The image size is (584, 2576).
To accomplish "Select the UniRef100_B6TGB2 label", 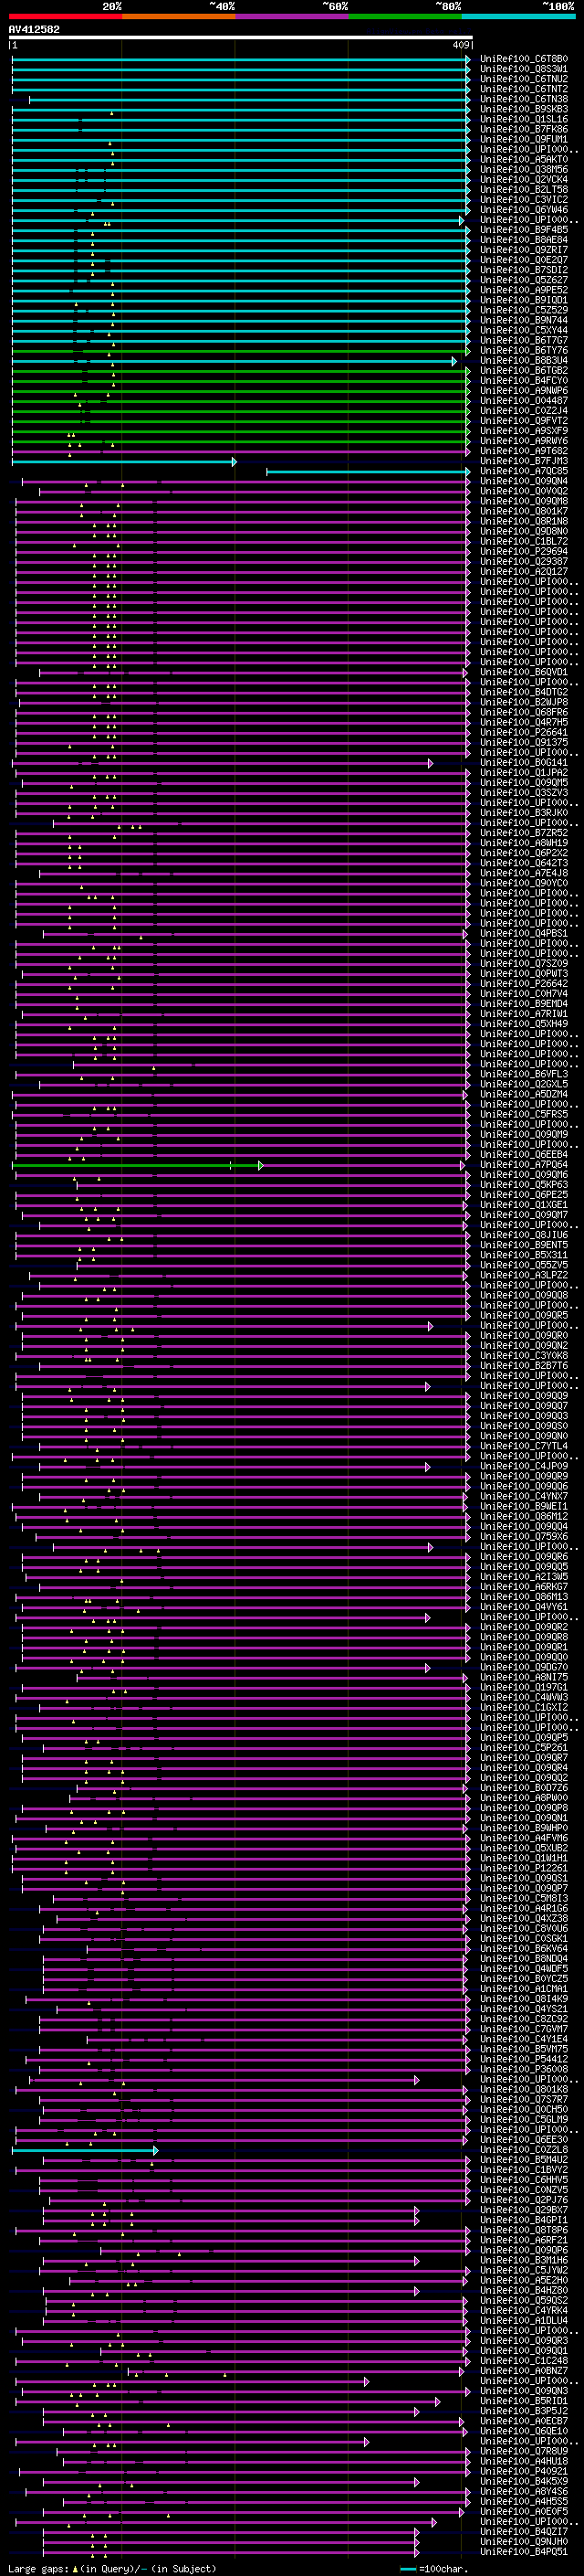I will (x=524, y=370).
